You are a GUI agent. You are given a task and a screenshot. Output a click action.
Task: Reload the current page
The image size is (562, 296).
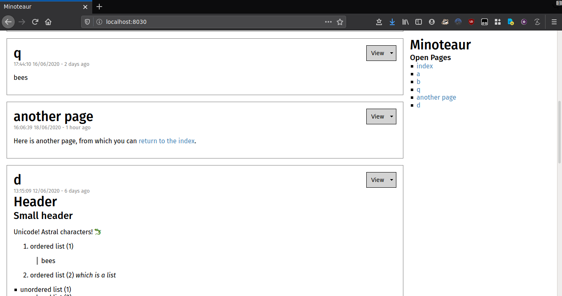35,22
